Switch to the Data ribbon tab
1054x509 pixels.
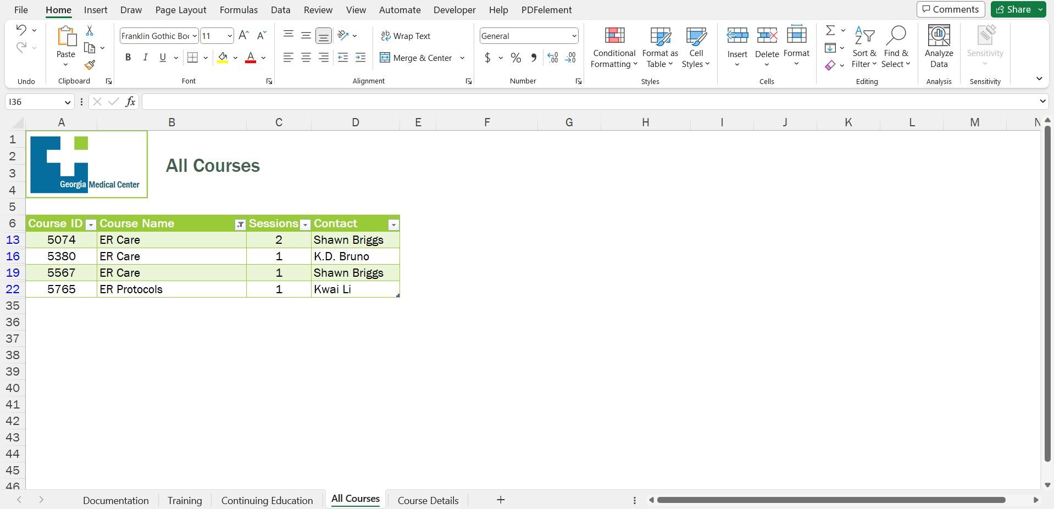point(280,9)
